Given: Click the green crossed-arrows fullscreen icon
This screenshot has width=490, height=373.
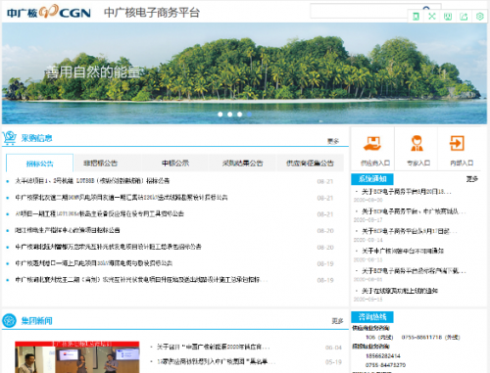Looking at the screenshot, I should click(x=432, y=16).
